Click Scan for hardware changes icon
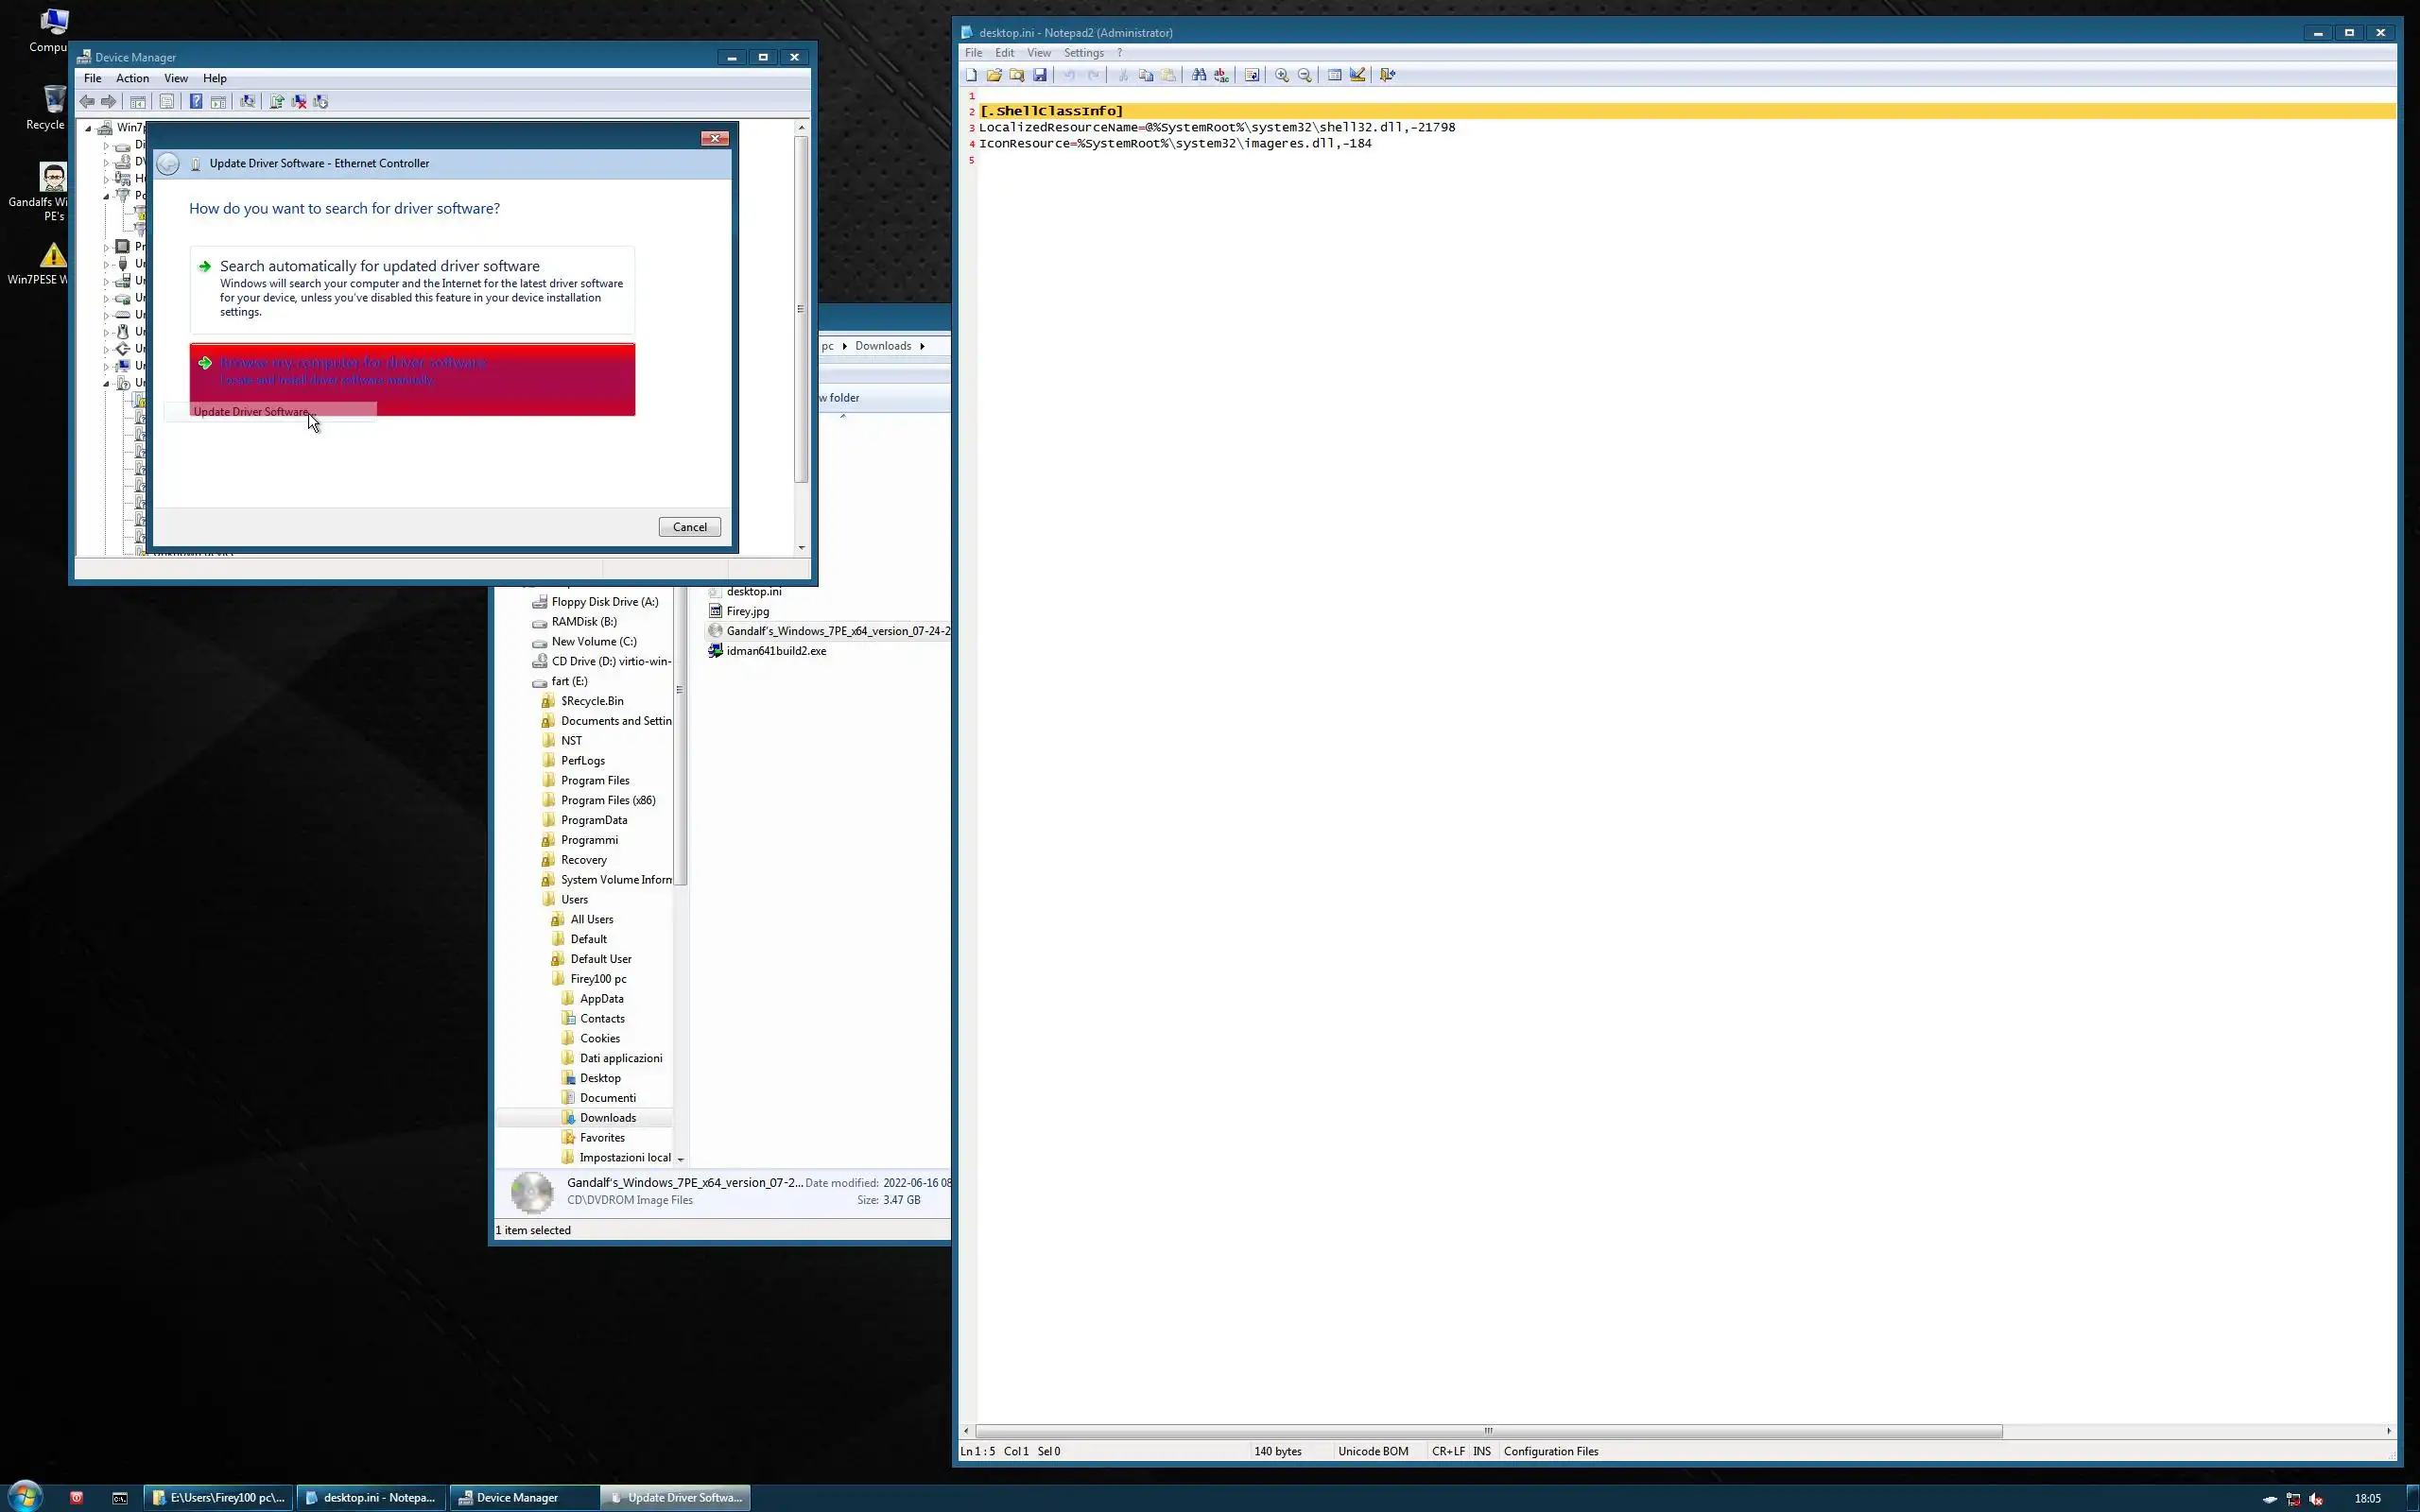This screenshot has width=2420, height=1512. (x=247, y=101)
